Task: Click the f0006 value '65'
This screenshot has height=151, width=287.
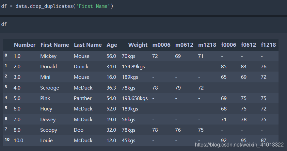Action: [224, 77]
